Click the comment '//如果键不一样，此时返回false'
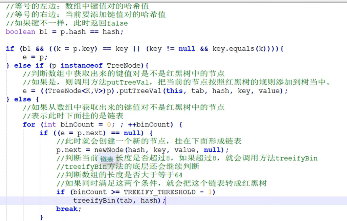This screenshot has height=221, width=347. pos(67,23)
